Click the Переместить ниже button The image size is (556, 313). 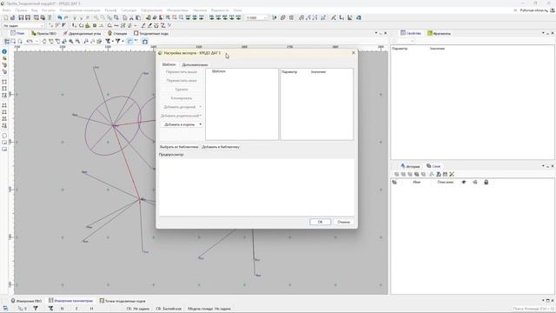[182, 81]
